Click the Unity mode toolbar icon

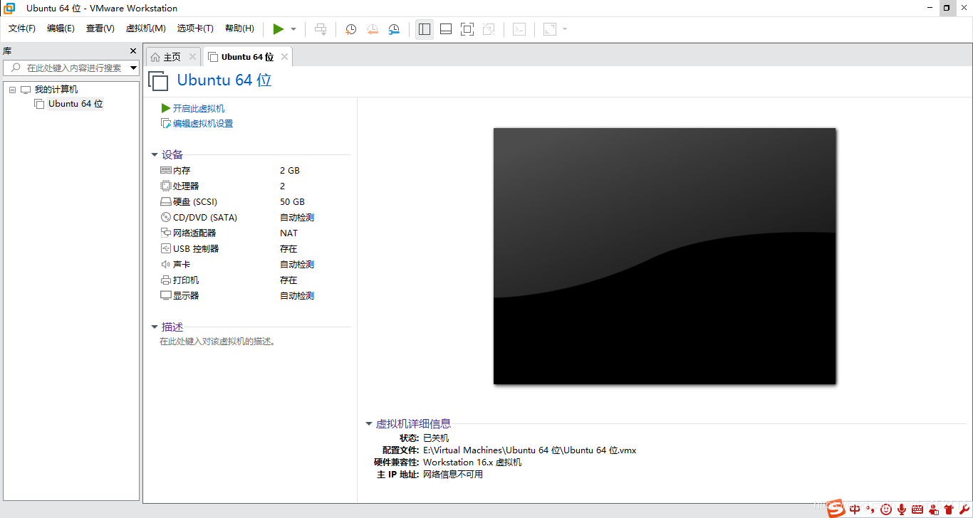(x=489, y=29)
